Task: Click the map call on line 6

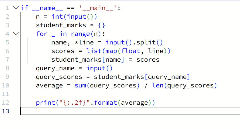Action: point(111,51)
